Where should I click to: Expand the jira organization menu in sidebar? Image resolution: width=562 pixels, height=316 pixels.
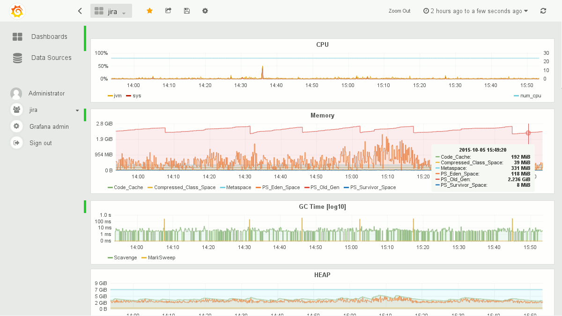77,110
